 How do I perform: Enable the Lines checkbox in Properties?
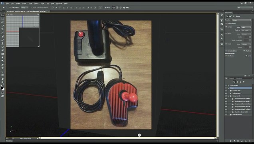226,34
